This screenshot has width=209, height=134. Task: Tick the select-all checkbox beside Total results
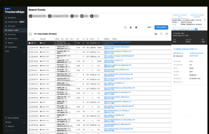(x=30, y=34)
